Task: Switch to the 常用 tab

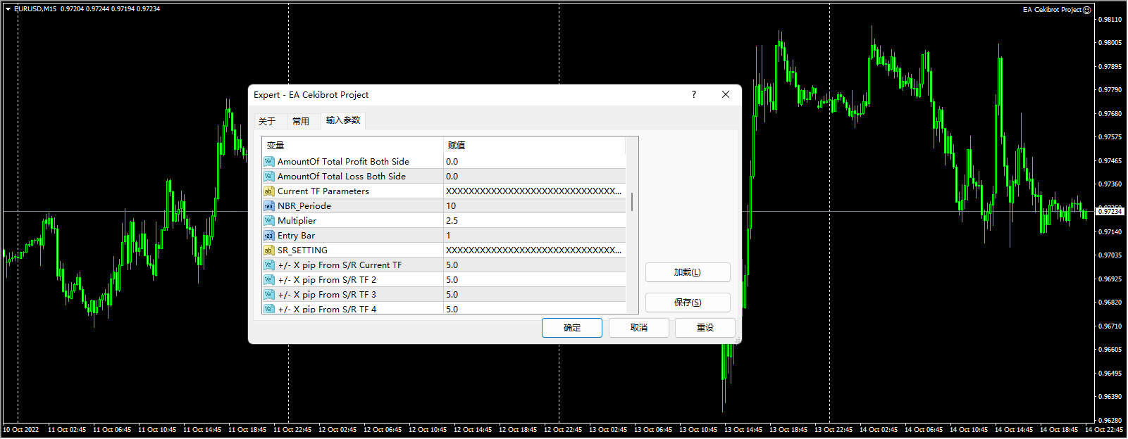Action: tap(301, 121)
